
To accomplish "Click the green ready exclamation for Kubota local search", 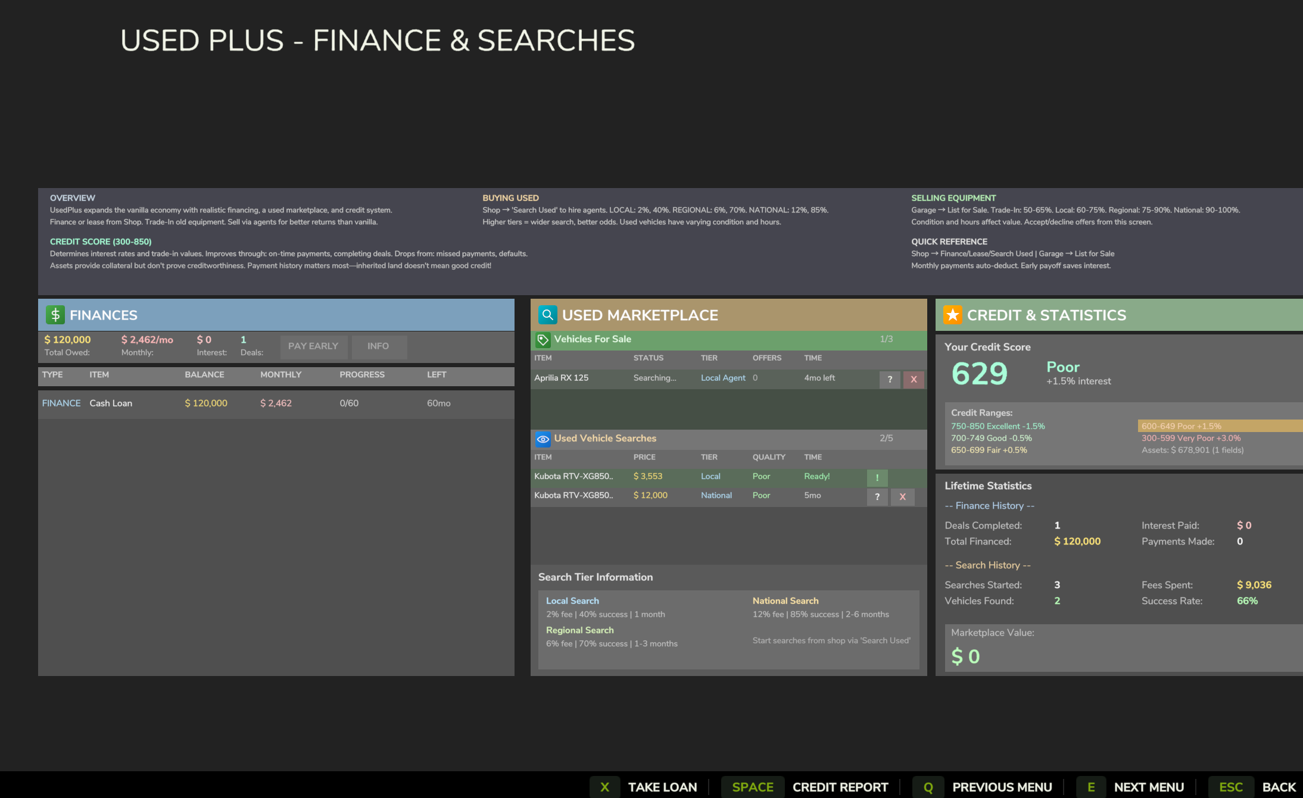I will click(877, 477).
